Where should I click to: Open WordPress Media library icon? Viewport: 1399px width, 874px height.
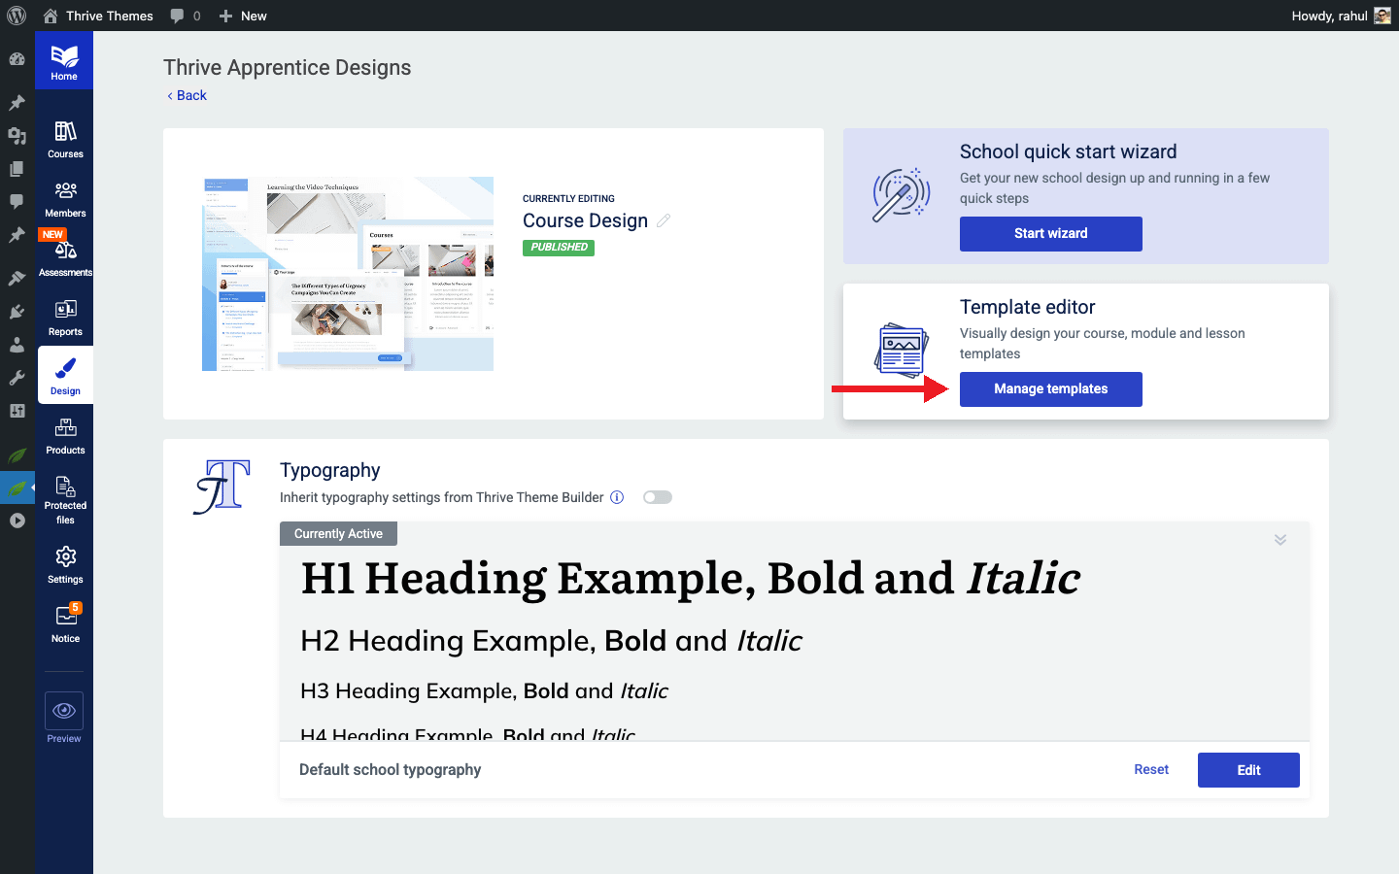click(x=17, y=136)
